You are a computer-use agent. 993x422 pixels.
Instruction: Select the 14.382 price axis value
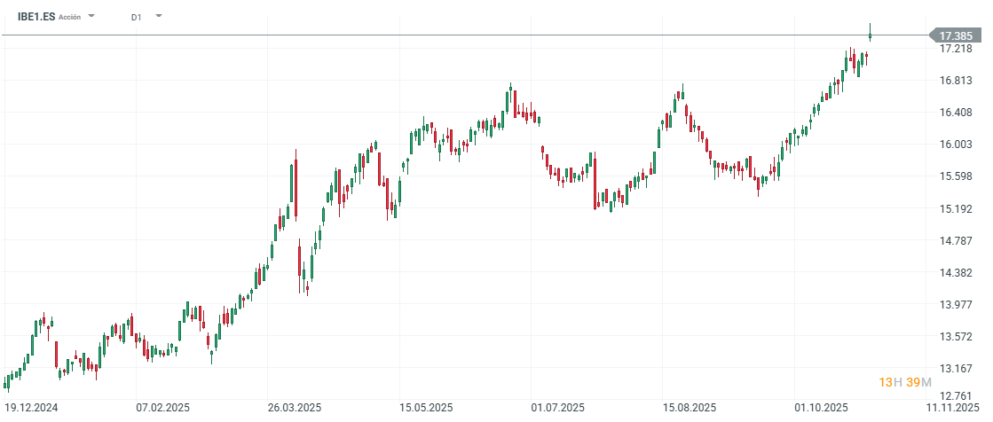(956, 273)
